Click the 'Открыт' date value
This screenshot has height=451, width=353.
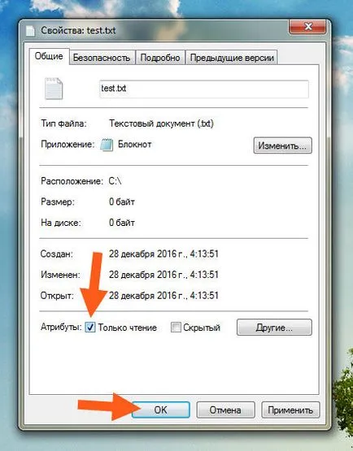[x=163, y=296]
